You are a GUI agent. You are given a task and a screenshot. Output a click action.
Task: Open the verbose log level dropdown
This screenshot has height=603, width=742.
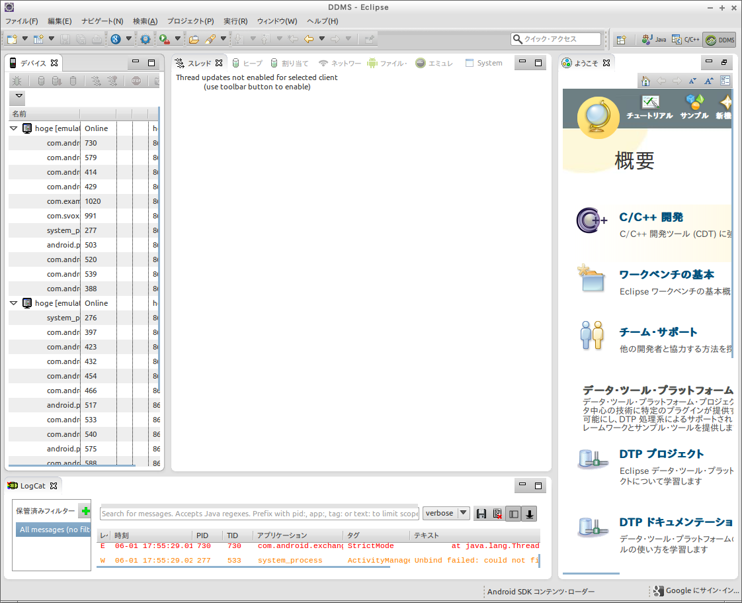(446, 514)
